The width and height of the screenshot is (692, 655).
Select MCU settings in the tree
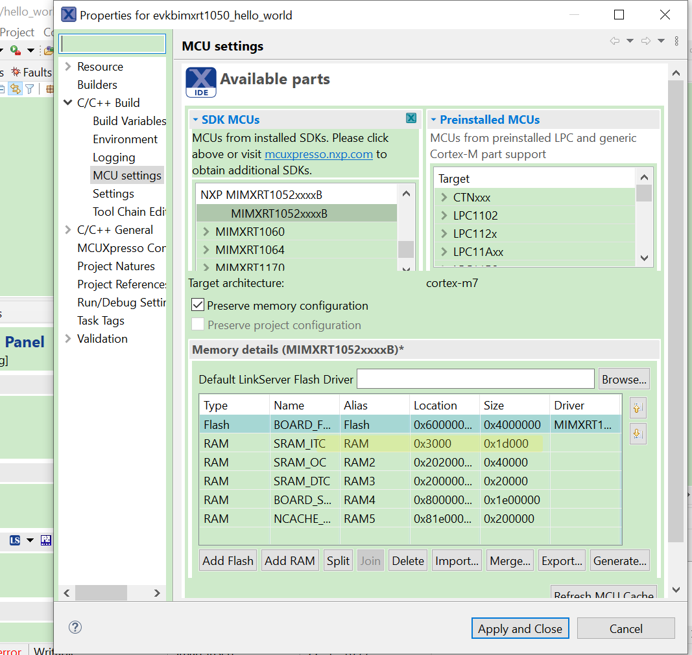pyautogui.click(x=127, y=176)
